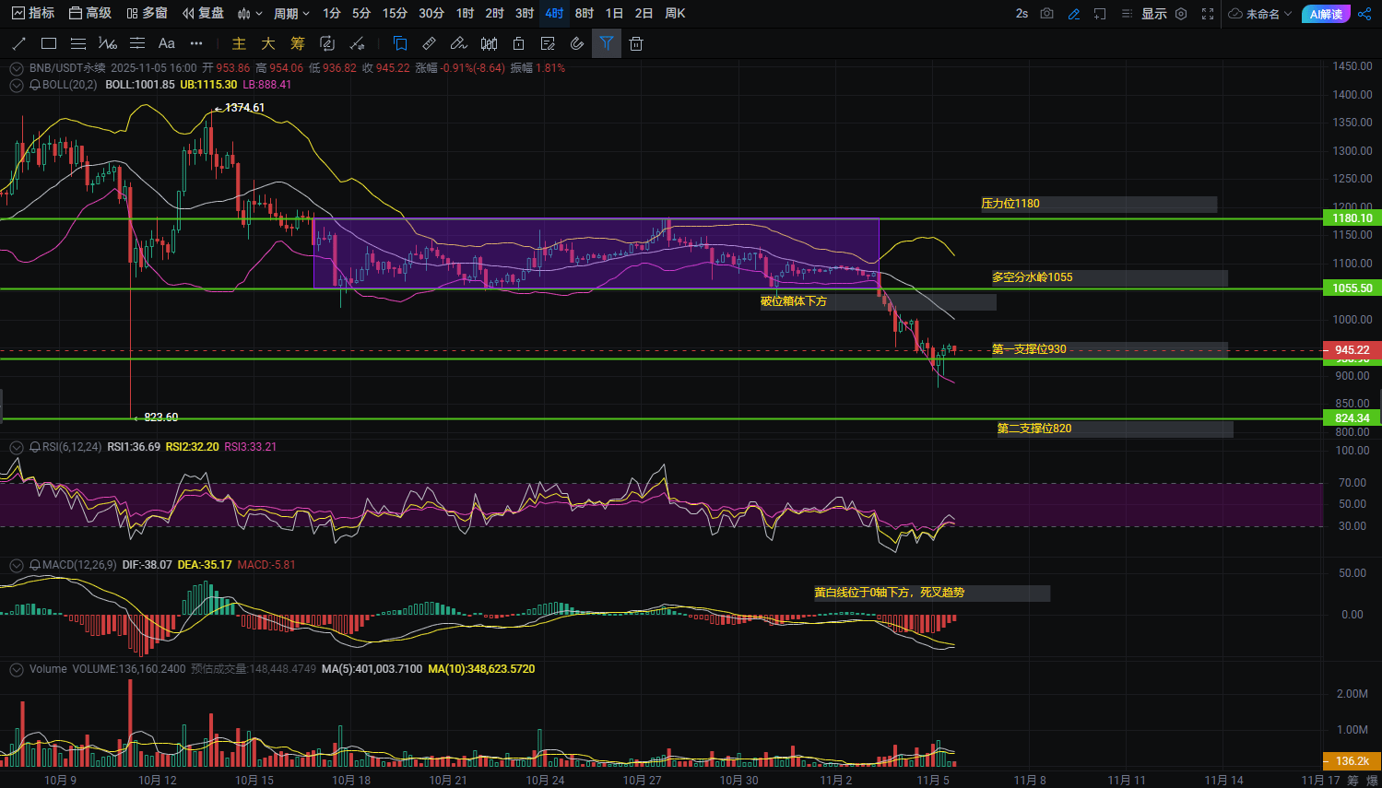The image size is (1382, 788).
Task: Collapse the BOLL indicator row
Action: click(16, 85)
